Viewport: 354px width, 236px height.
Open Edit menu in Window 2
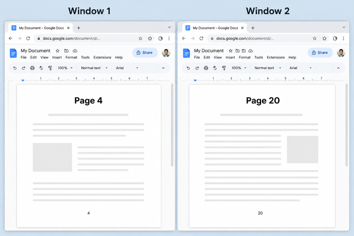[207, 58]
